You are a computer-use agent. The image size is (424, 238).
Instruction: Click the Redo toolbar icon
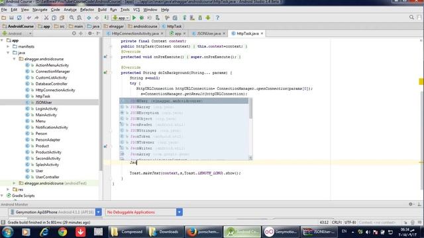coord(36,18)
